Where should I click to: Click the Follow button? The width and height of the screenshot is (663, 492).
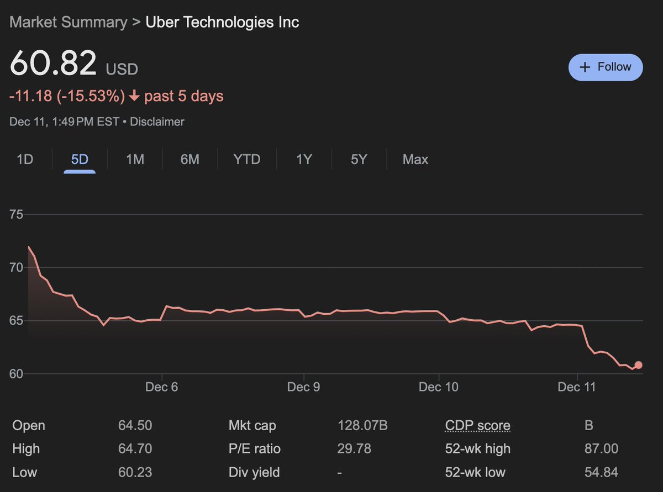(606, 67)
